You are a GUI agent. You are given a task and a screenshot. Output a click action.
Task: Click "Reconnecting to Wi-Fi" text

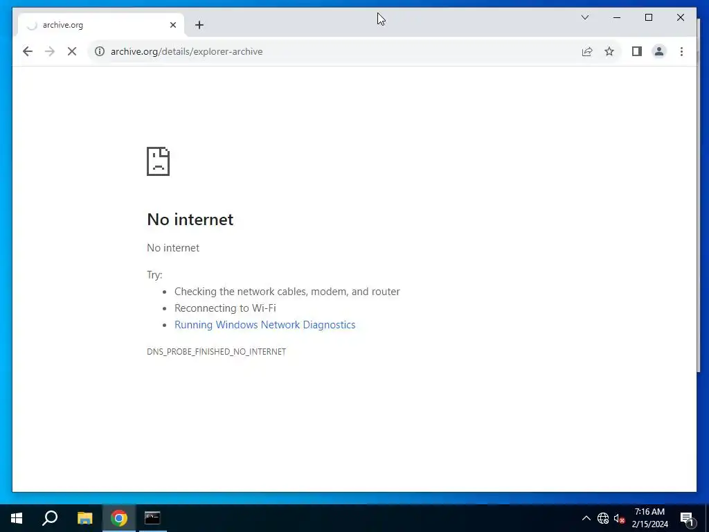pyautogui.click(x=225, y=308)
